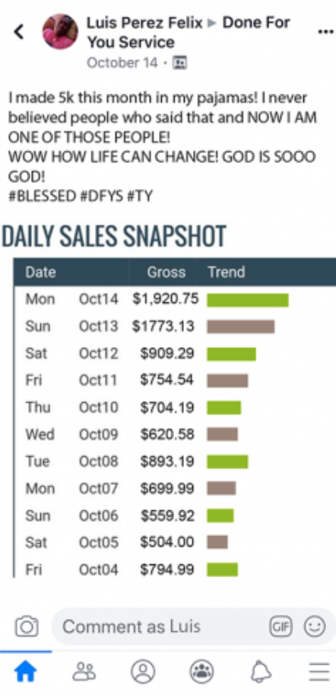Open the three-dot post options menu
Image resolution: width=336 pixels, height=696 pixels.
(326, 31)
